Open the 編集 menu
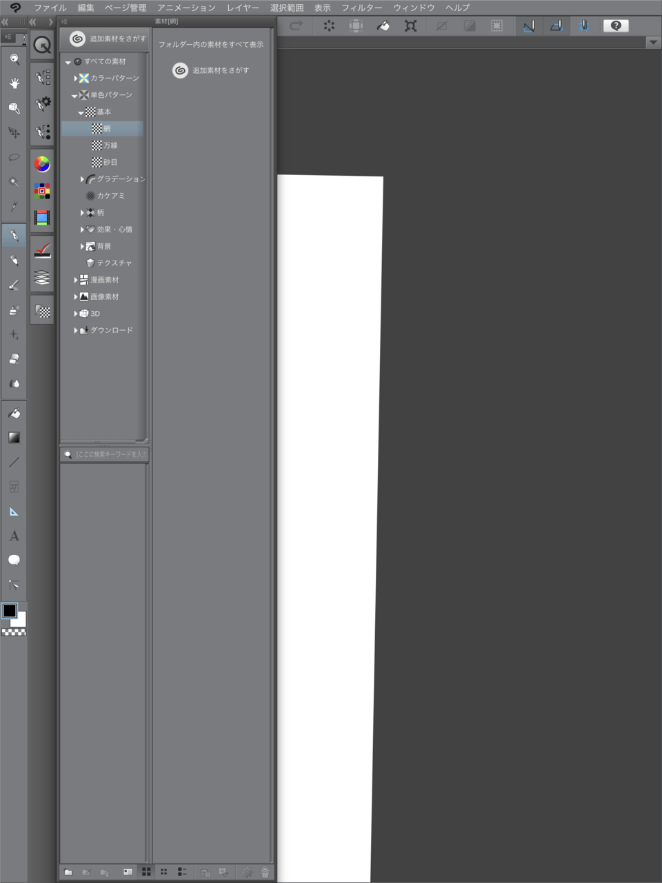 pyautogui.click(x=86, y=8)
